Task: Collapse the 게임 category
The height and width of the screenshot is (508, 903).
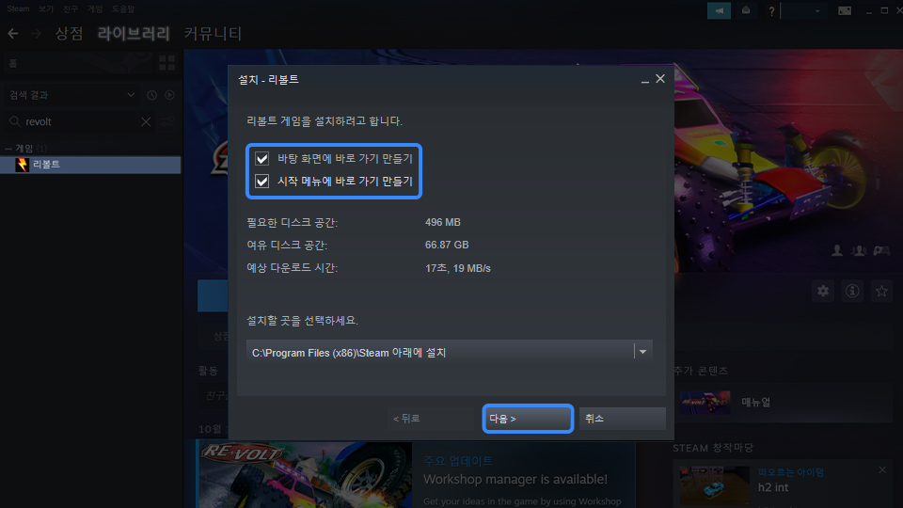Action: (x=8, y=149)
